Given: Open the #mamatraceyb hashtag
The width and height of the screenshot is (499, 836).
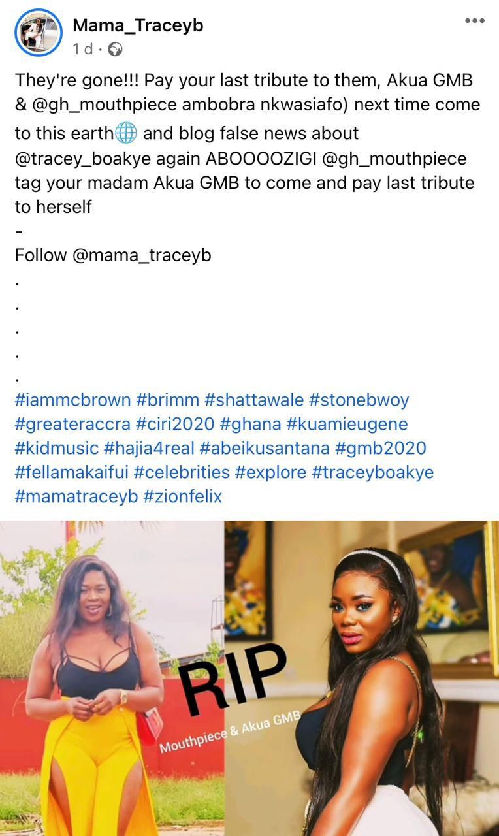Looking at the screenshot, I should coord(76,496).
